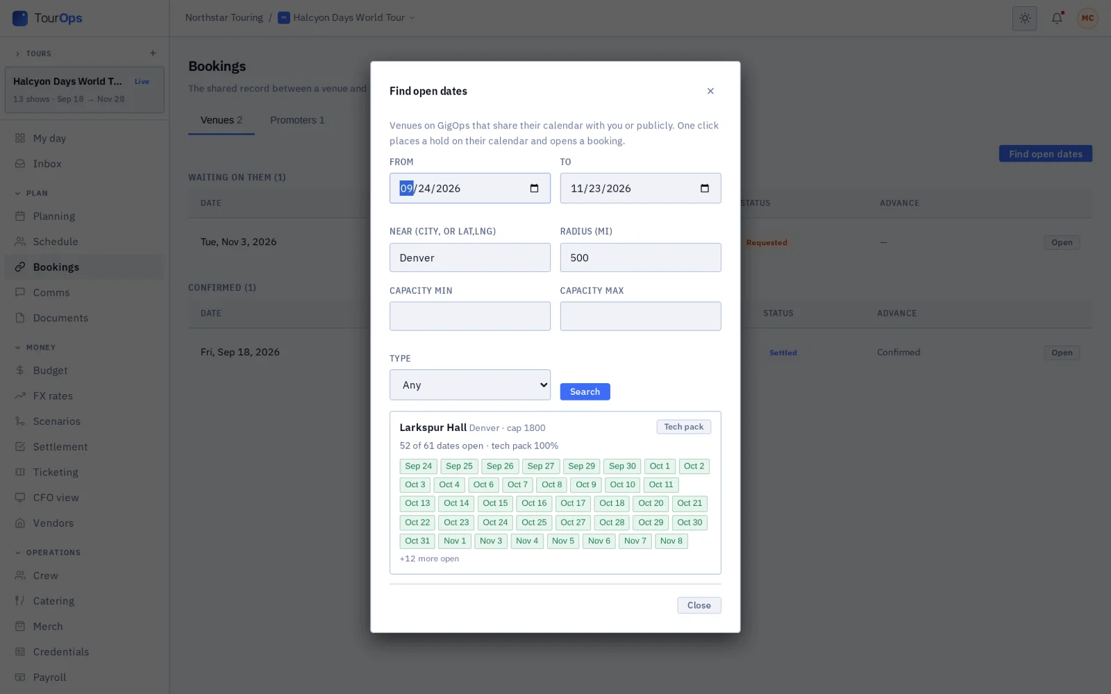1111x694 pixels.
Task: Switch to the Promoters 1 tab
Action: 297,120
